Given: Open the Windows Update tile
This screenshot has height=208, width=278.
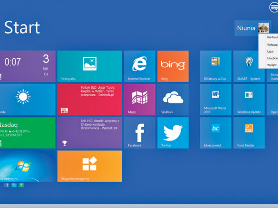Looking at the screenshot, I should (249, 99).
